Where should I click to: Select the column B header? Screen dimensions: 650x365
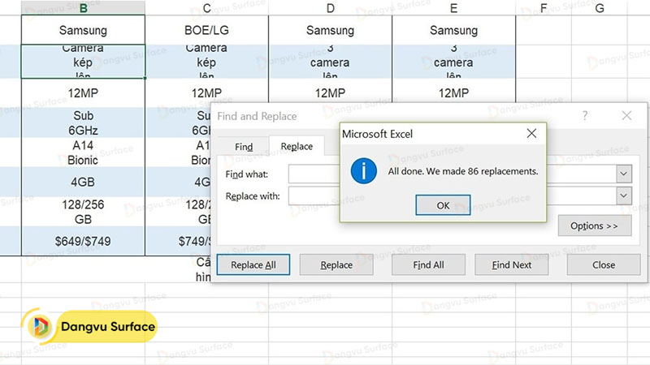[x=84, y=8]
